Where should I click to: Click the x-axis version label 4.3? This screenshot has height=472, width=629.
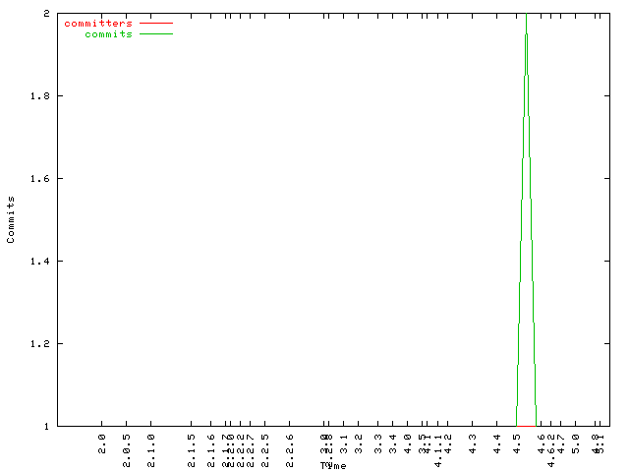click(473, 442)
